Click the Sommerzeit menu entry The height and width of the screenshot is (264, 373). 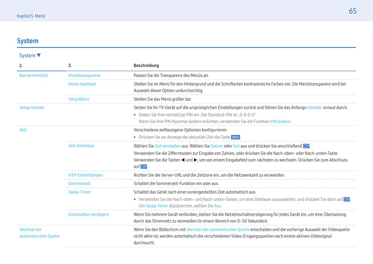point(79,184)
